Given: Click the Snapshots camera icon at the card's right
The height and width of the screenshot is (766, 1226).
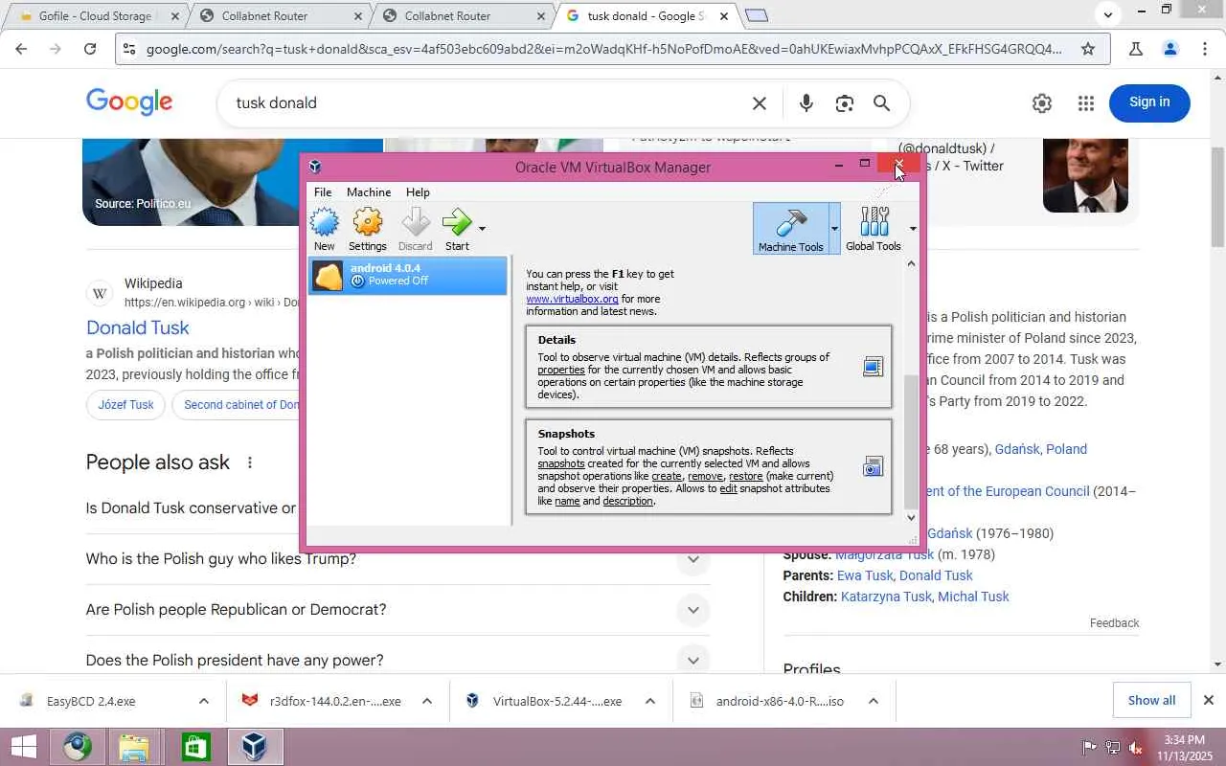Looking at the screenshot, I should click(873, 466).
